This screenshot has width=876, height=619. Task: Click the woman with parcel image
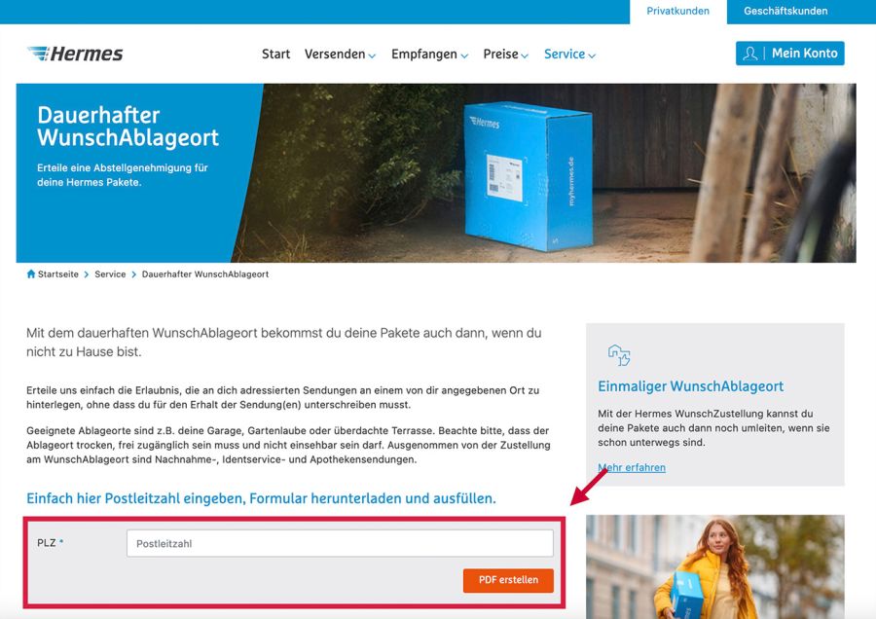715,566
